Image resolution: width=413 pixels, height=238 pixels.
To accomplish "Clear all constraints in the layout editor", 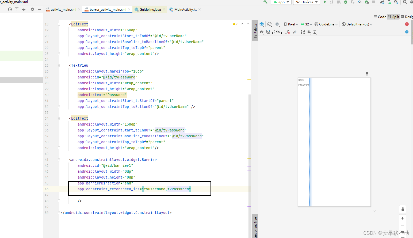I will pyautogui.click(x=287, y=32).
